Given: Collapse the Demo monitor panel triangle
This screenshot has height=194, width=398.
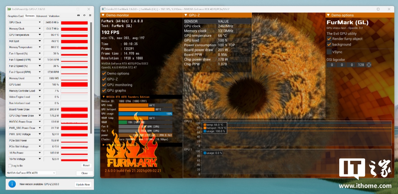Looking at the screenshot, I should click(103, 15).
